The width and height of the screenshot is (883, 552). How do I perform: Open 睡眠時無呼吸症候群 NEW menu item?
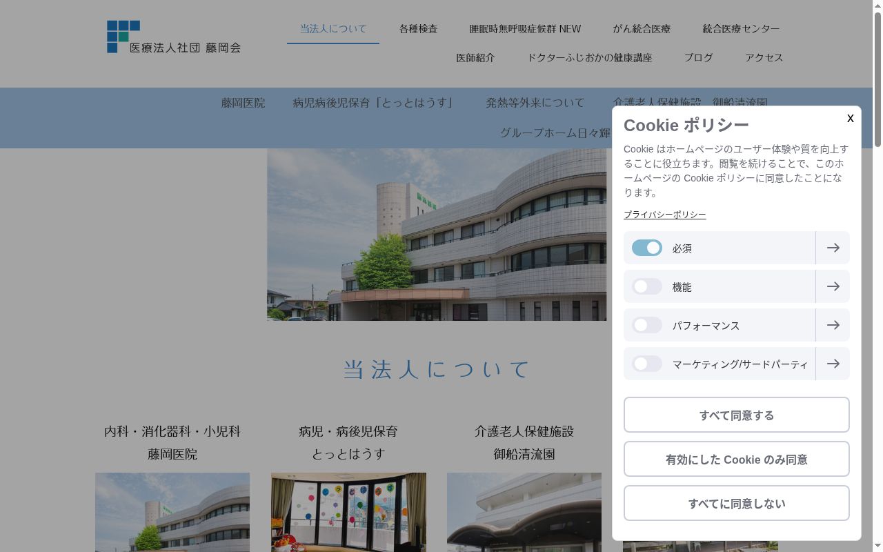pos(525,29)
